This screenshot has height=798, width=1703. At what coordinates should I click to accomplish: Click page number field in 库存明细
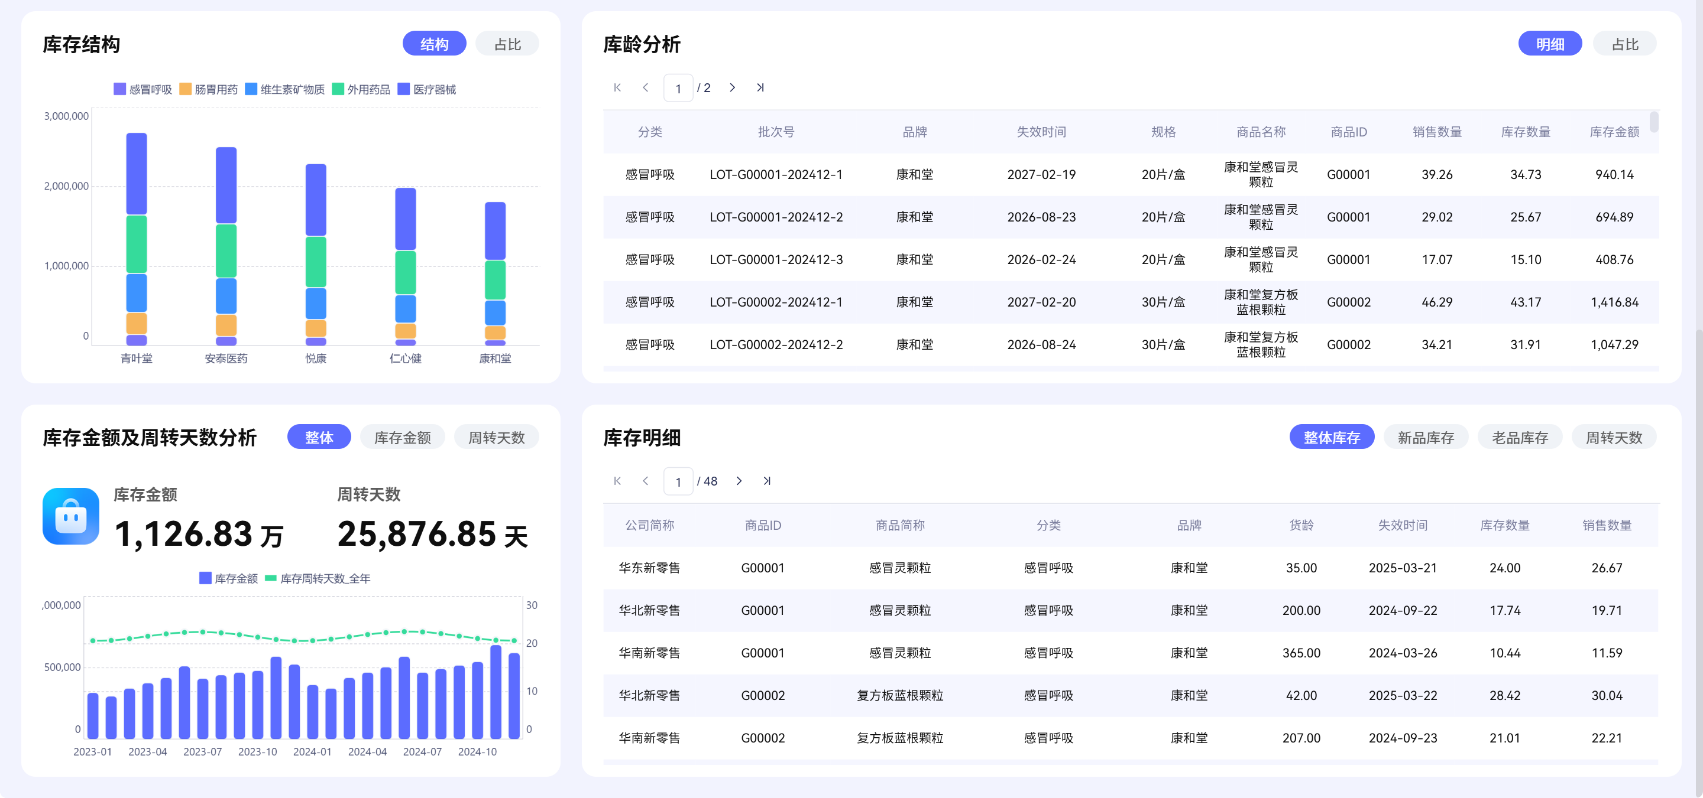coord(678,481)
